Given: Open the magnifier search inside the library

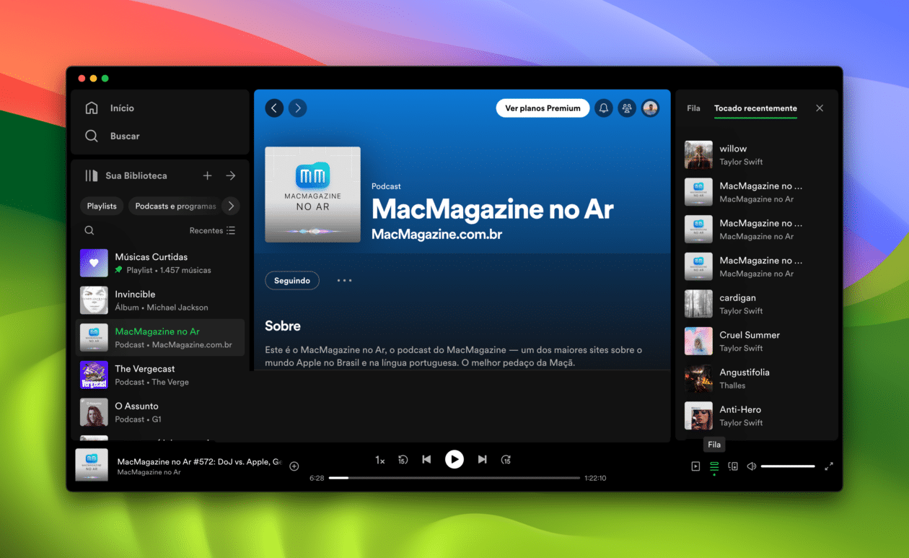Looking at the screenshot, I should (89, 231).
